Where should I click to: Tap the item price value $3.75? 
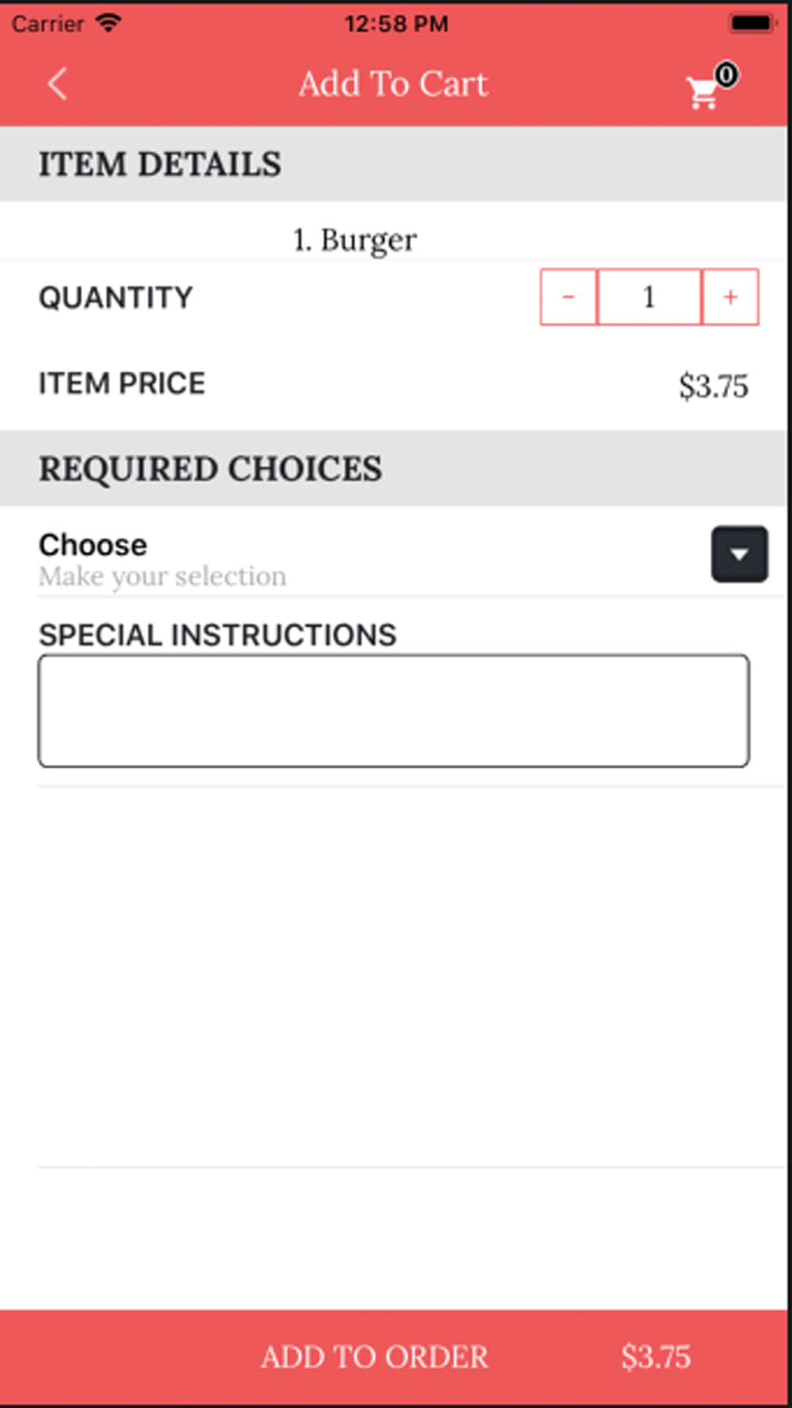click(713, 386)
